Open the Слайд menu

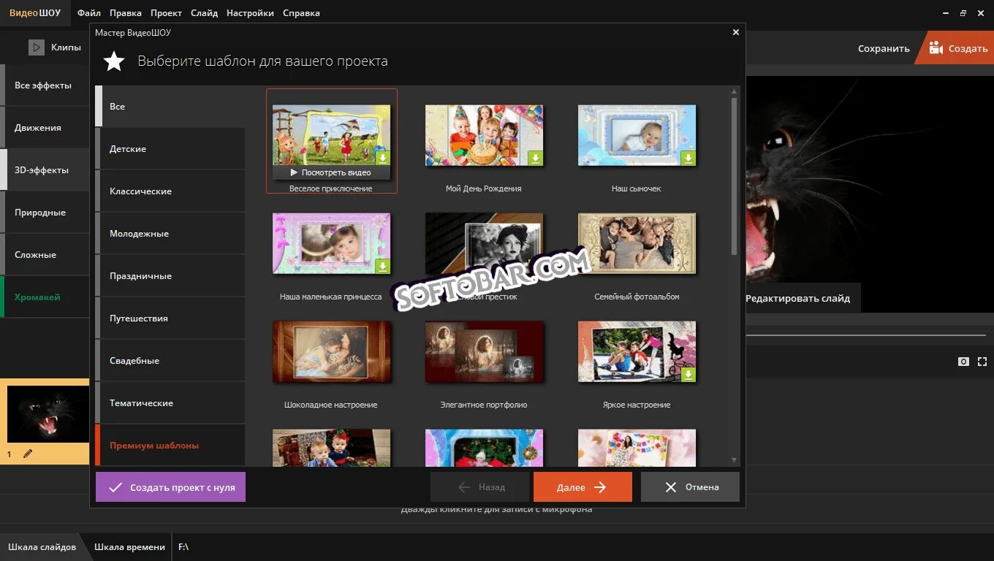tap(204, 13)
